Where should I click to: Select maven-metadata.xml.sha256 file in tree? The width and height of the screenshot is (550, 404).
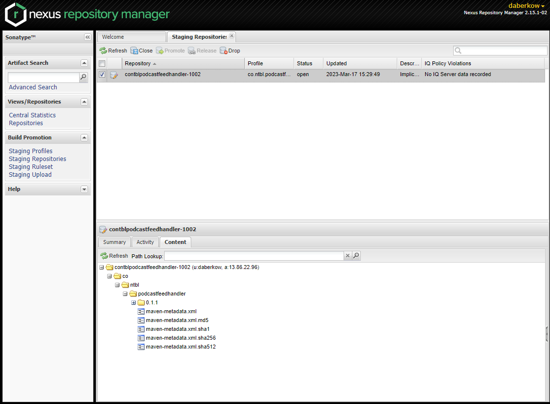(x=180, y=338)
